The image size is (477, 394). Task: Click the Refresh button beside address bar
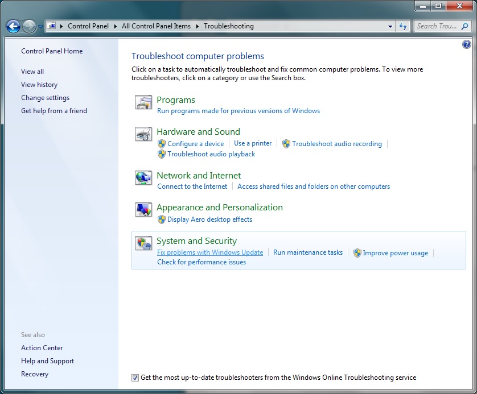tap(403, 26)
